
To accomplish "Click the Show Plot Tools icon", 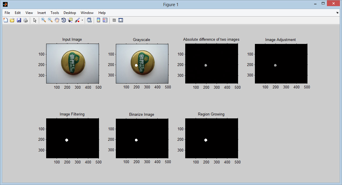I will 120,20.
